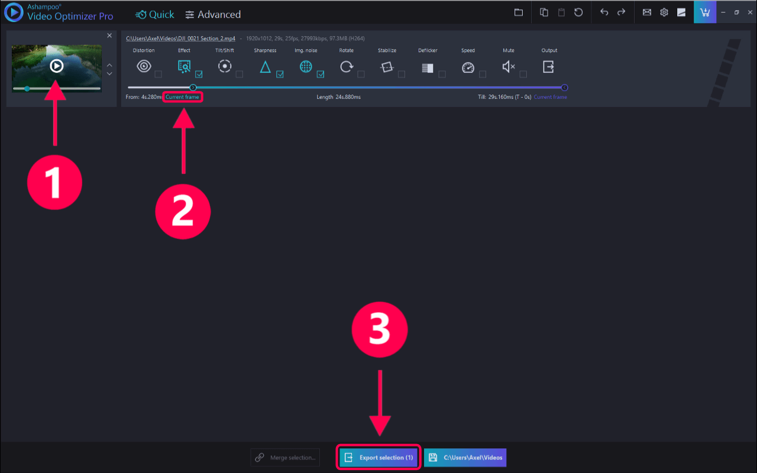This screenshot has width=757, height=473.
Task: Open the Tilt/Shift tool icon
Action: [x=225, y=66]
